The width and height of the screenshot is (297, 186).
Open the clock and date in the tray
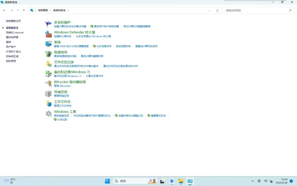(281, 181)
